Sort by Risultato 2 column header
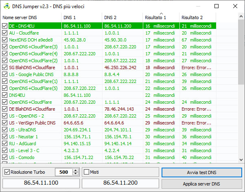245x192 pixels. click(x=198, y=17)
